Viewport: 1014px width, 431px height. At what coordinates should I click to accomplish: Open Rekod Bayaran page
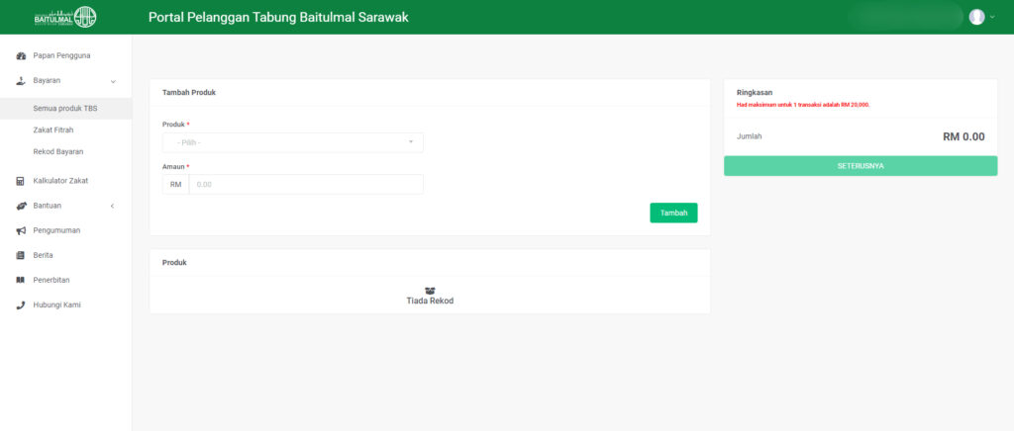point(58,151)
